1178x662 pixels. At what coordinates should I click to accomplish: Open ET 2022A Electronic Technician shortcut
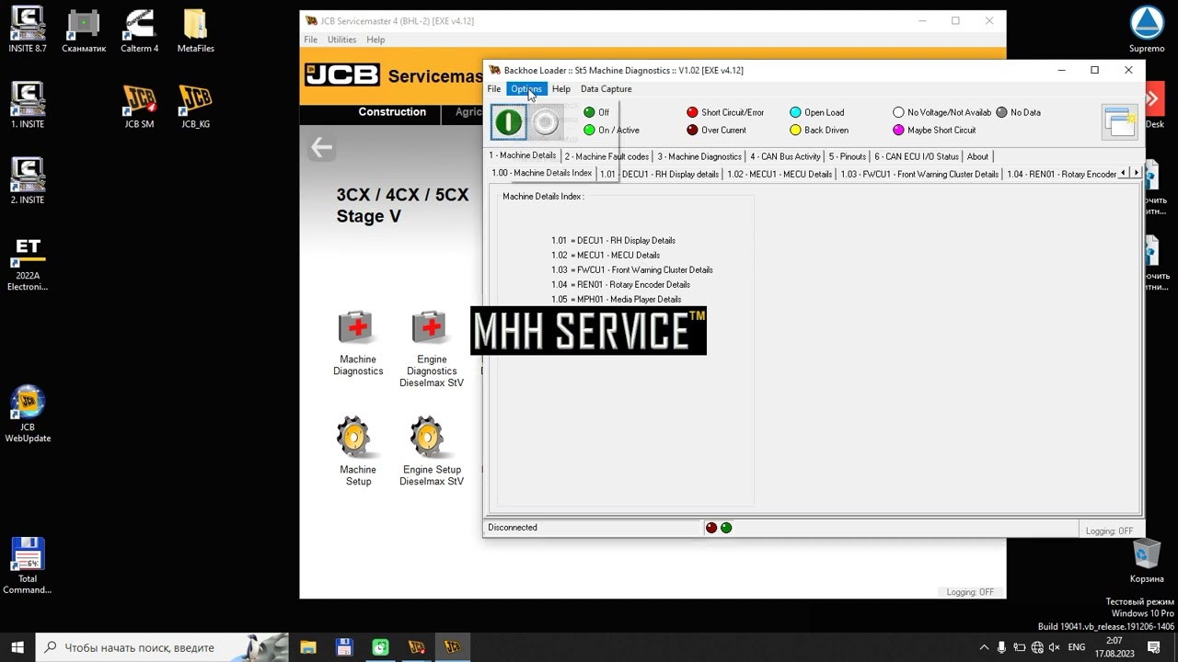click(28, 264)
